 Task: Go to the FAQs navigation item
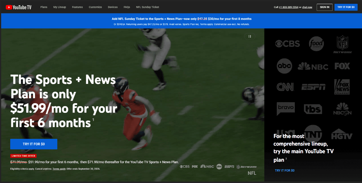pos(127,7)
